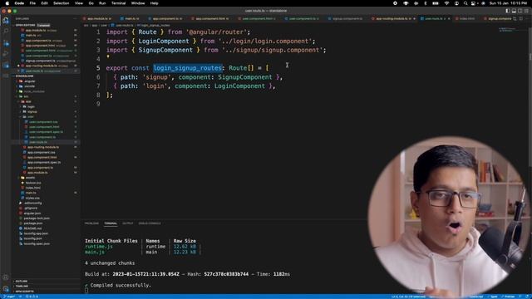Screen dimensions: 532x299
Task: Open styles.css in the file tree
Action: [32, 198]
